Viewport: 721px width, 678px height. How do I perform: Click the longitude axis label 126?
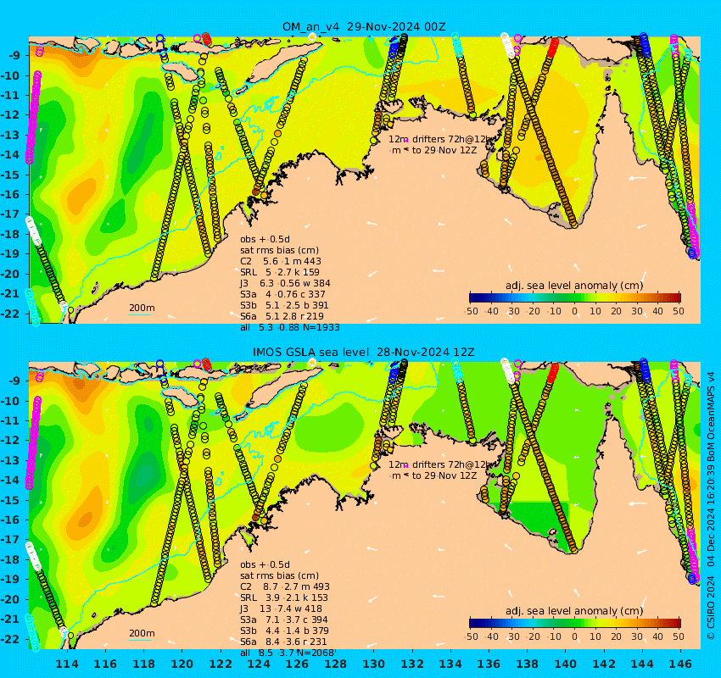point(297,664)
